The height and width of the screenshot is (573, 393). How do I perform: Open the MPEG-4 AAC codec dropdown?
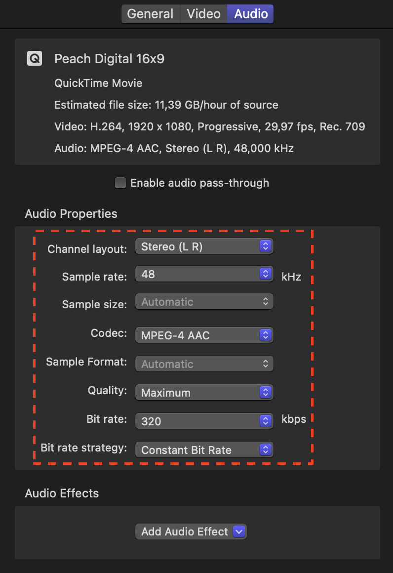coord(204,335)
